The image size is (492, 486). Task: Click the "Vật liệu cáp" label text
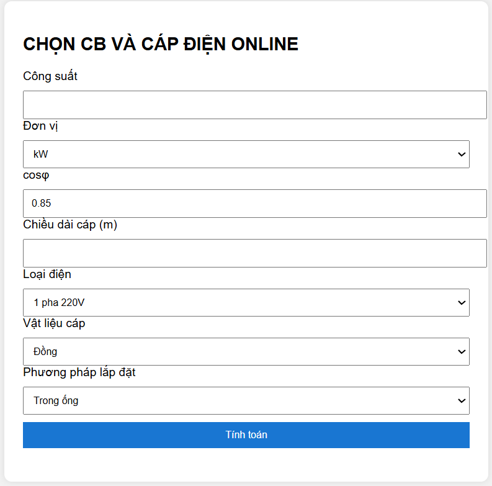coord(54,323)
